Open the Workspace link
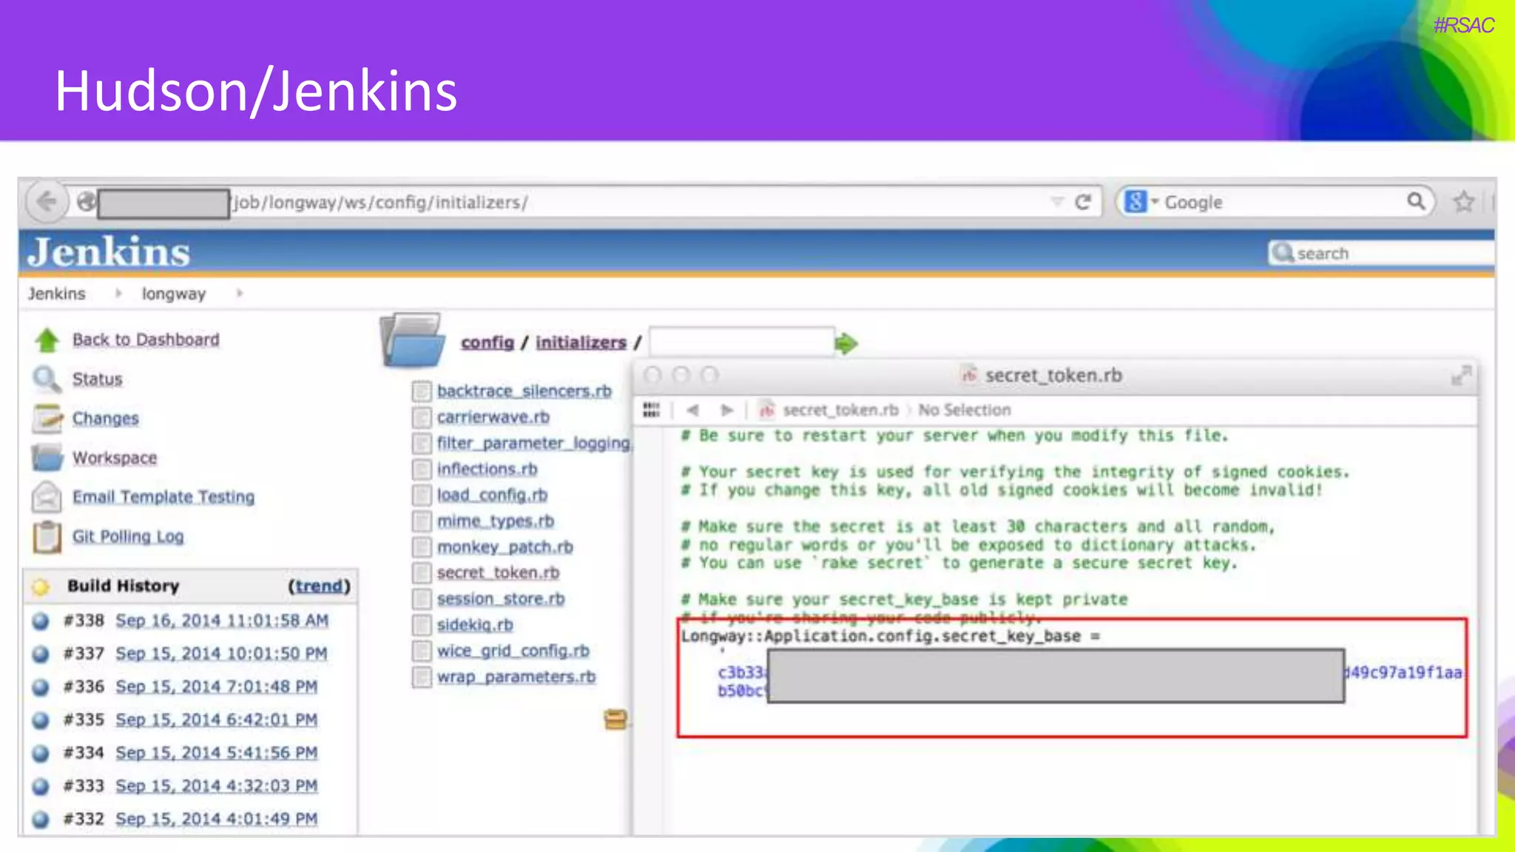The height and width of the screenshot is (852, 1515). [115, 458]
